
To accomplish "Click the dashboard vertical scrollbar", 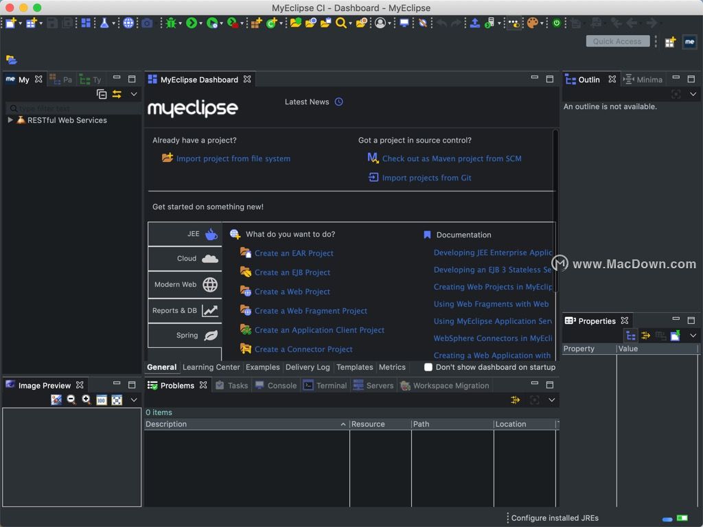I will 555,211.
